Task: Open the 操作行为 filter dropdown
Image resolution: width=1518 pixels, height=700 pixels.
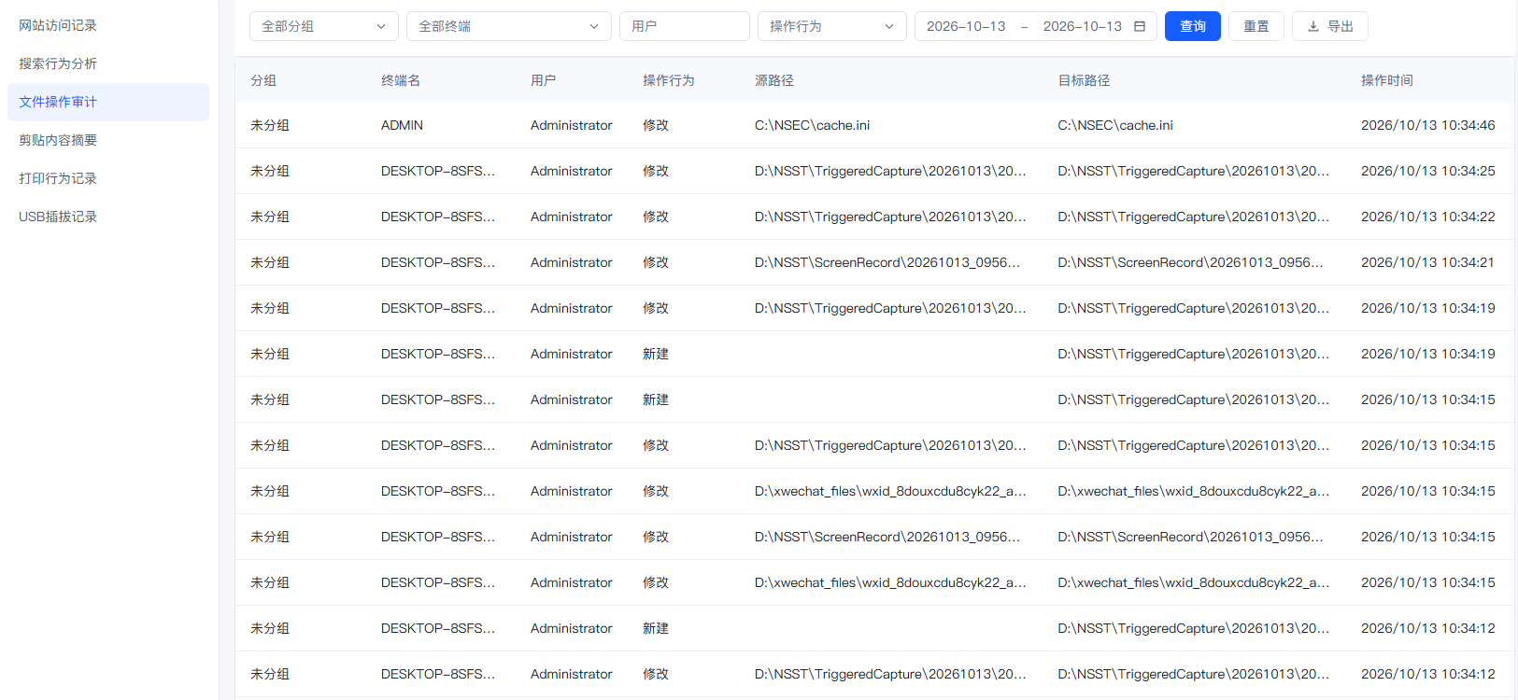Action: [832, 26]
